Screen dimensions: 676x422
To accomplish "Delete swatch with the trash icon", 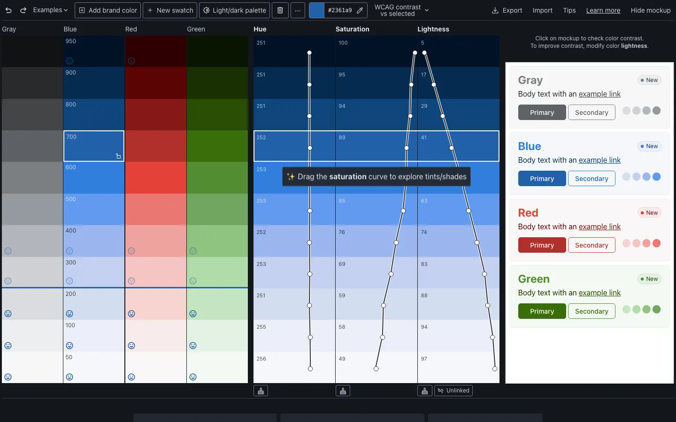I will click(280, 10).
